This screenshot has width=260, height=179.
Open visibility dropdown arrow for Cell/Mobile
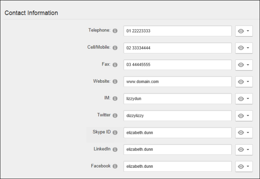click(248, 48)
